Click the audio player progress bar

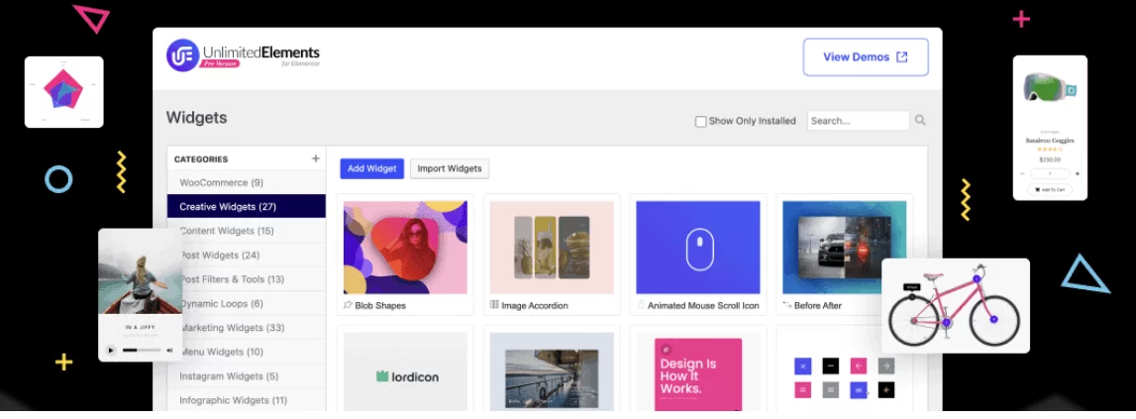pyautogui.click(x=142, y=350)
